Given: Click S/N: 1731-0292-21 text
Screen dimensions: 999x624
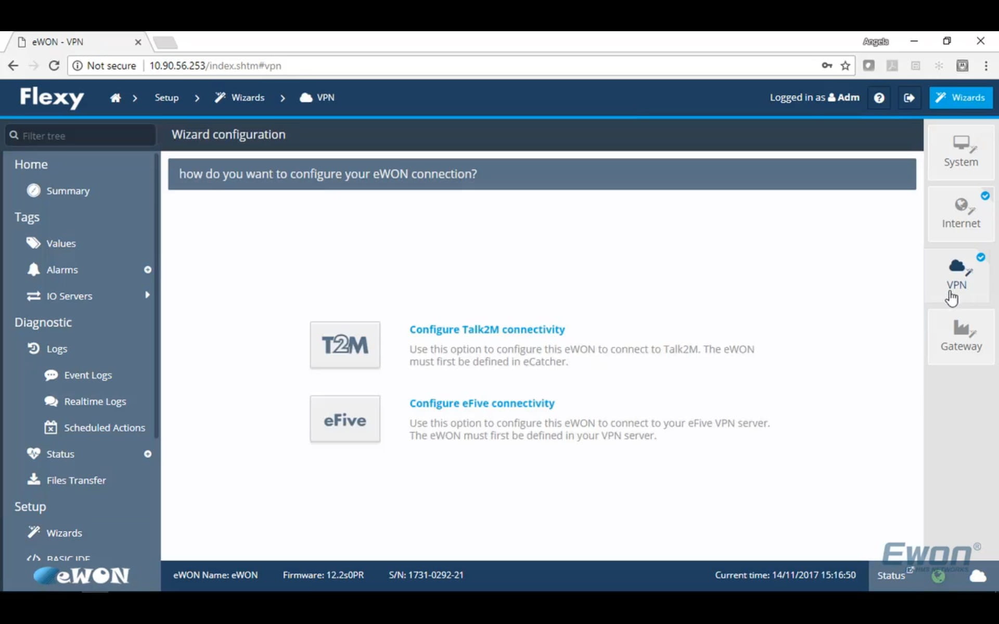Looking at the screenshot, I should click(426, 575).
